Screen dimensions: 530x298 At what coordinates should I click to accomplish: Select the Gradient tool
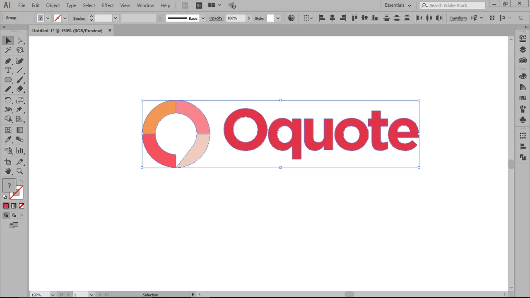pos(20,130)
